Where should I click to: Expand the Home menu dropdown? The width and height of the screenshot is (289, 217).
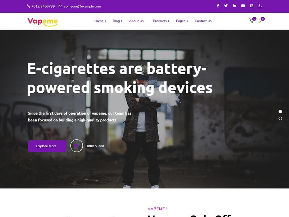tap(100, 21)
